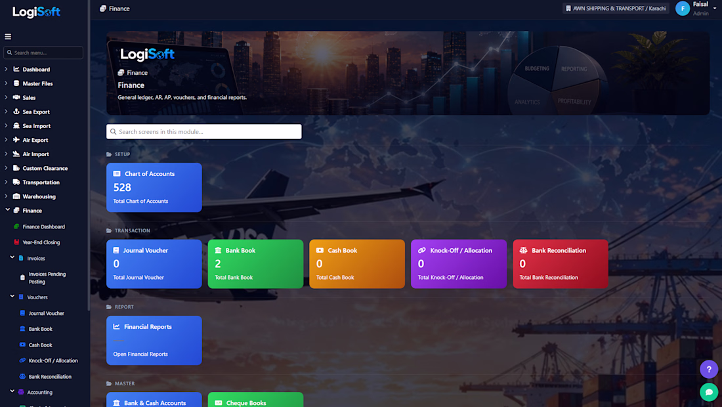Viewport: 722px width, 407px height.
Task: Open the Bank & Cash Accounts card
Action: pos(154,400)
